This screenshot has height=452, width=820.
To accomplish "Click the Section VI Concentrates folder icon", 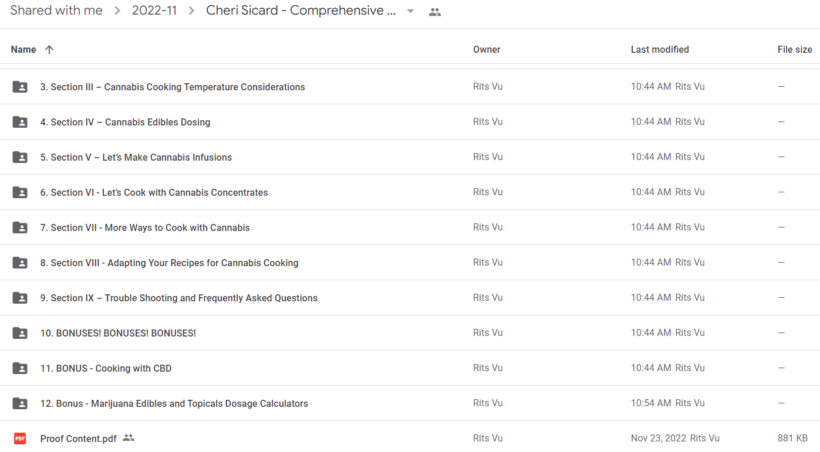I will point(20,192).
